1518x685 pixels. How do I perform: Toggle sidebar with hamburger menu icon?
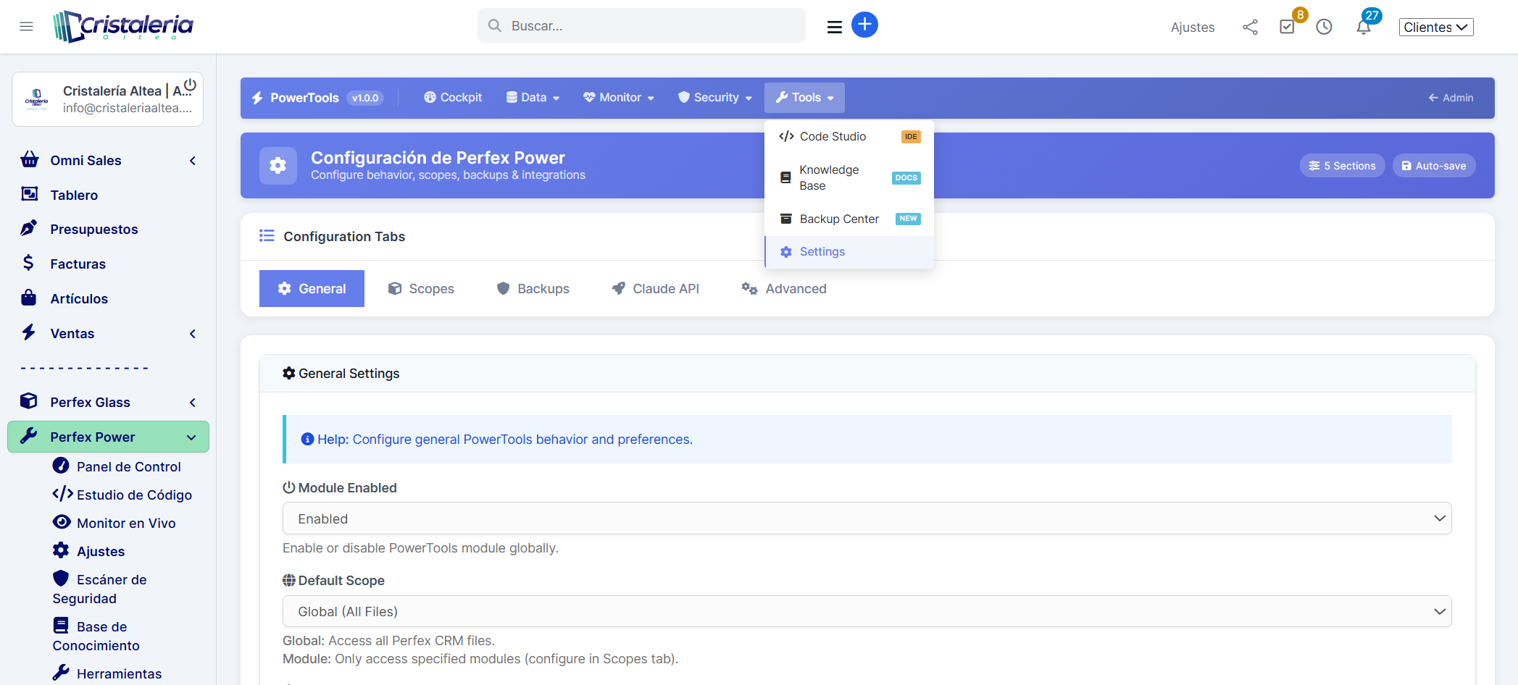tap(27, 27)
